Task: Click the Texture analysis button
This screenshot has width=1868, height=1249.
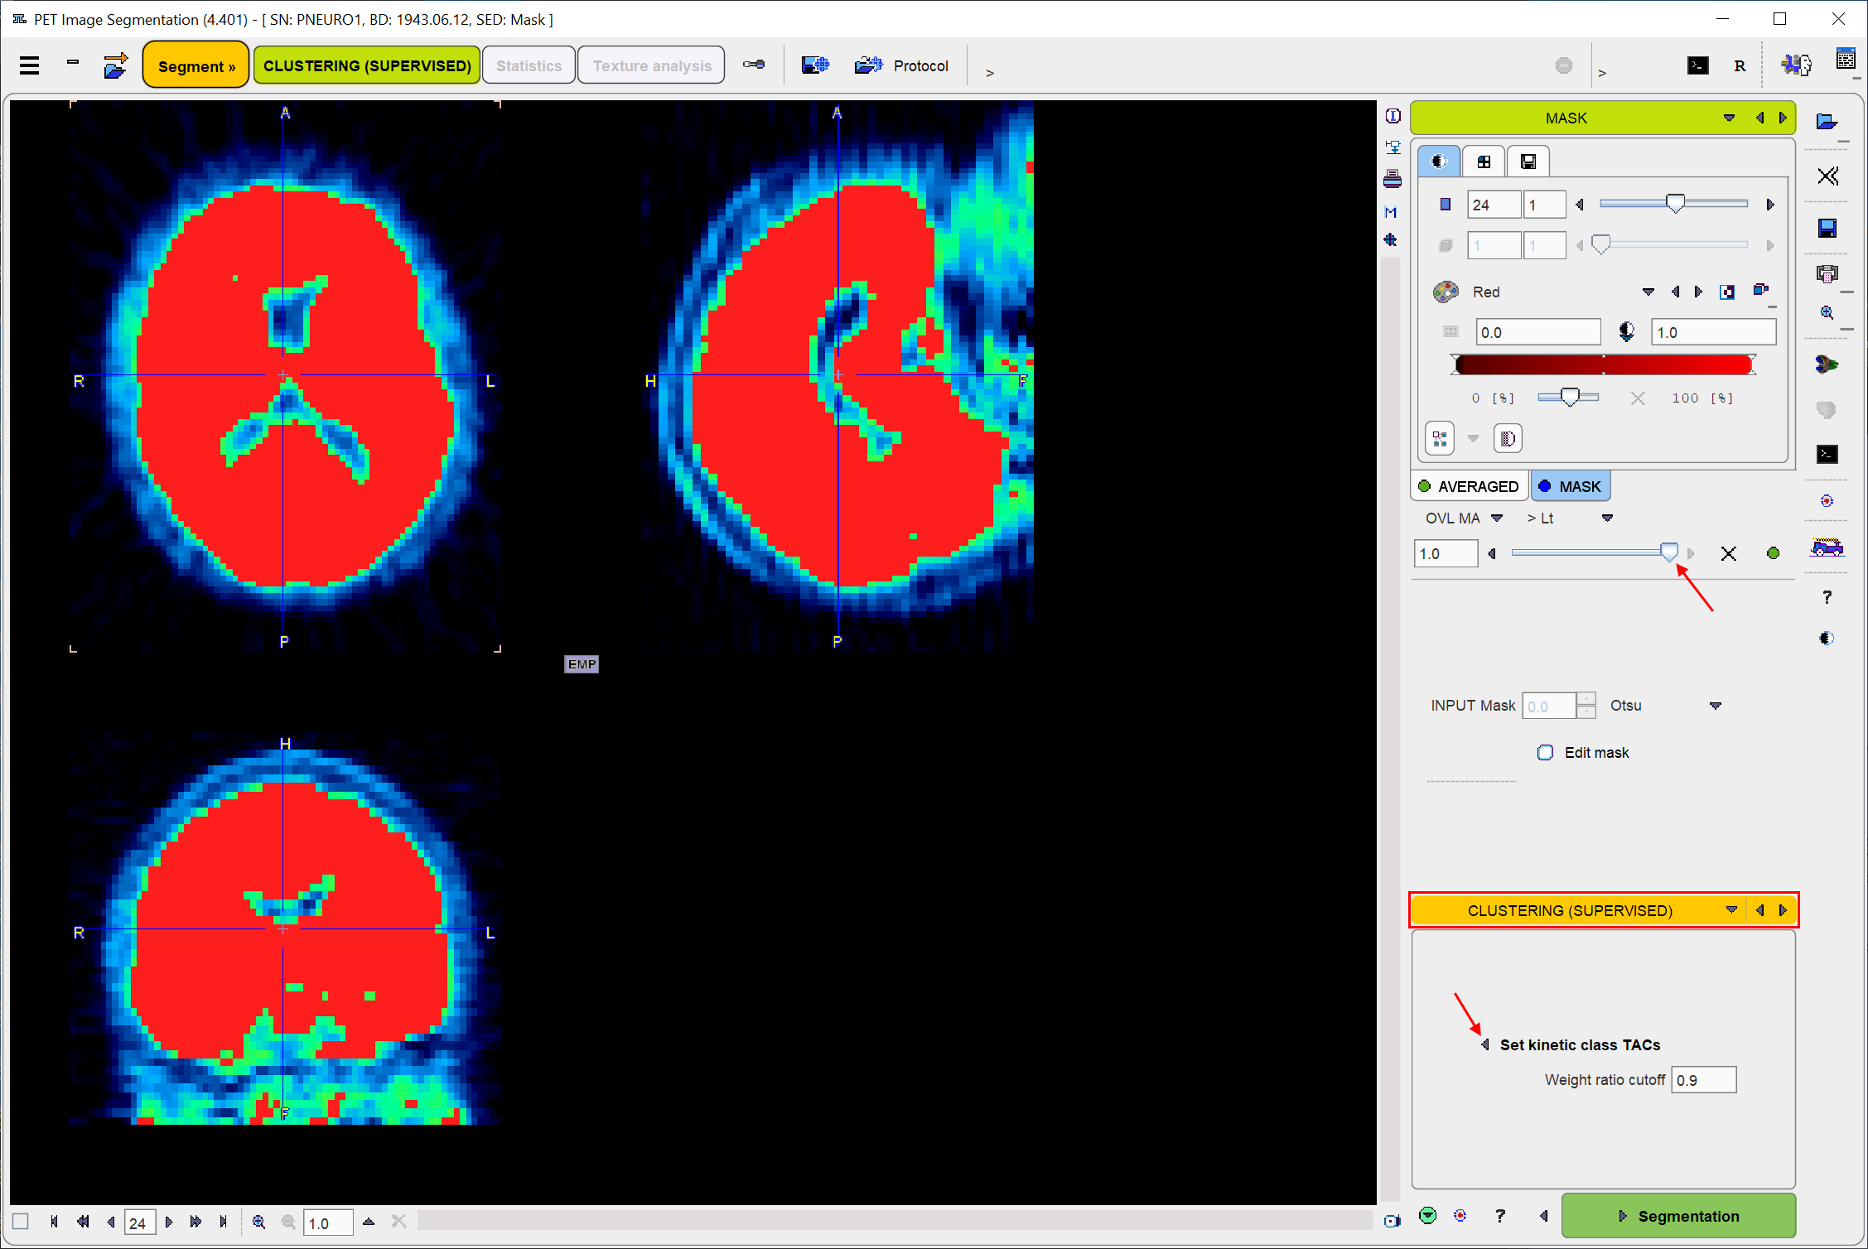Action: click(652, 65)
